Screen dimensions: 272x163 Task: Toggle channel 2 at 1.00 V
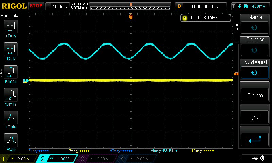(57, 159)
